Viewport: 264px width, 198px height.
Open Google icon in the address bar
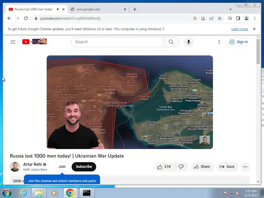point(195,18)
